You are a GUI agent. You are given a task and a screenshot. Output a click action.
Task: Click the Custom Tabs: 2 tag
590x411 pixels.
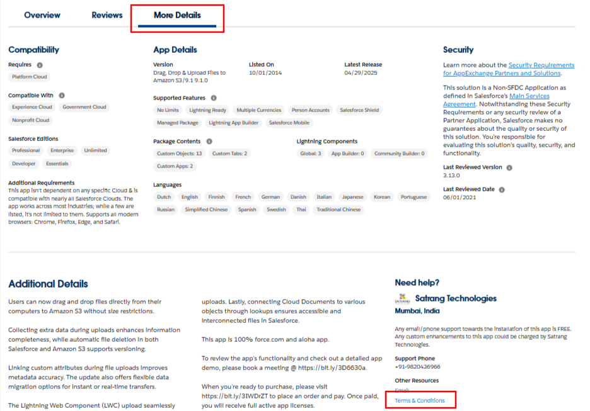[x=229, y=154]
